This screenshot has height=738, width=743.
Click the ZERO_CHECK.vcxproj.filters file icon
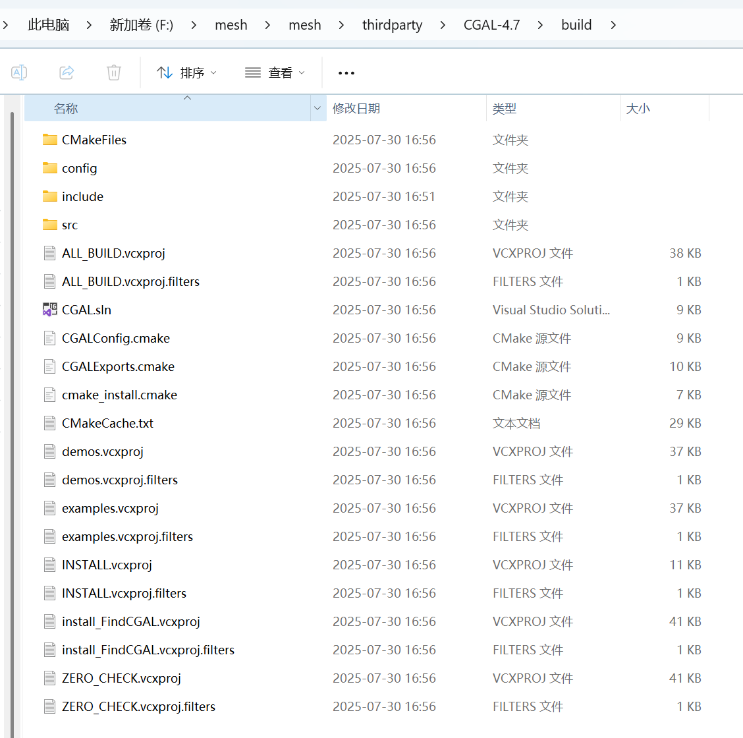click(50, 706)
